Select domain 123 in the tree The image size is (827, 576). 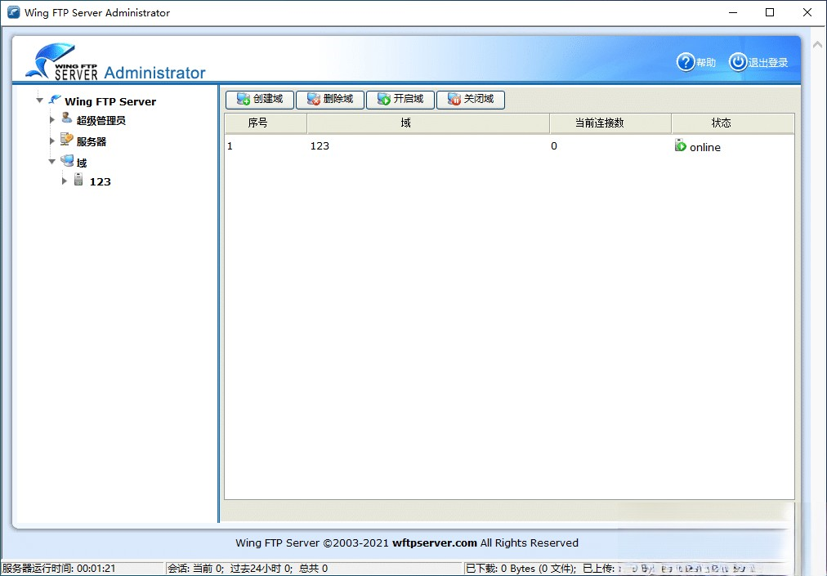click(101, 181)
